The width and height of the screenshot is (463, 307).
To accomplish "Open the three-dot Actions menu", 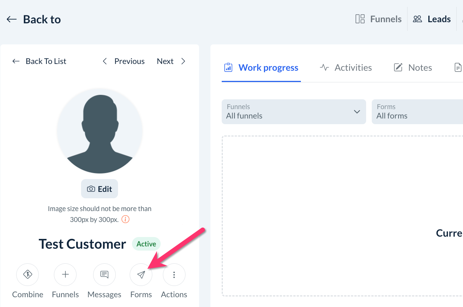I will point(174,275).
